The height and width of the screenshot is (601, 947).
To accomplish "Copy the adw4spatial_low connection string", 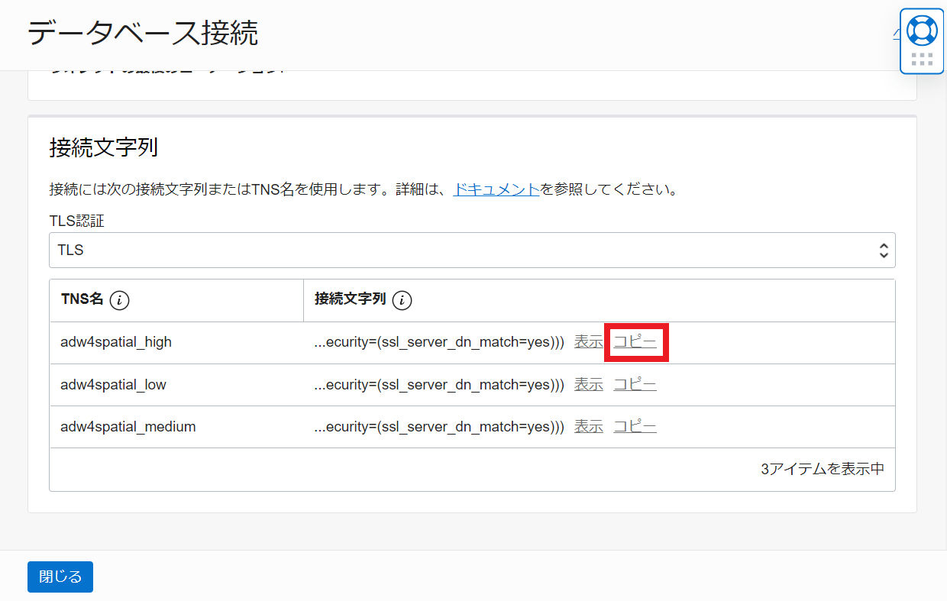I will tap(635, 384).
